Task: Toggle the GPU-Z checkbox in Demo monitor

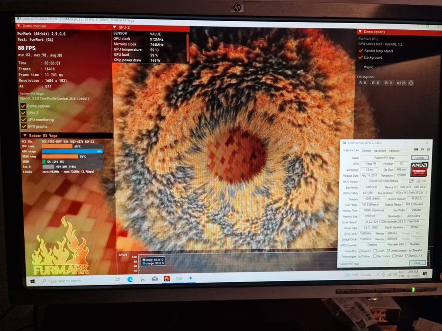Action: (23, 113)
